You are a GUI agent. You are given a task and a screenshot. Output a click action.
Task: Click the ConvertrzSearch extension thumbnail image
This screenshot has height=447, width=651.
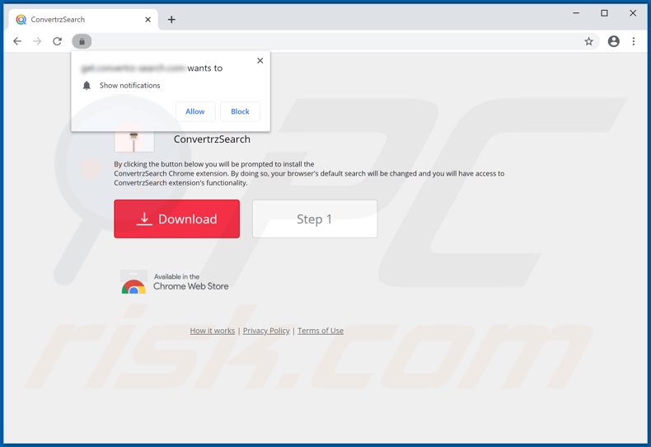(134, 141)
